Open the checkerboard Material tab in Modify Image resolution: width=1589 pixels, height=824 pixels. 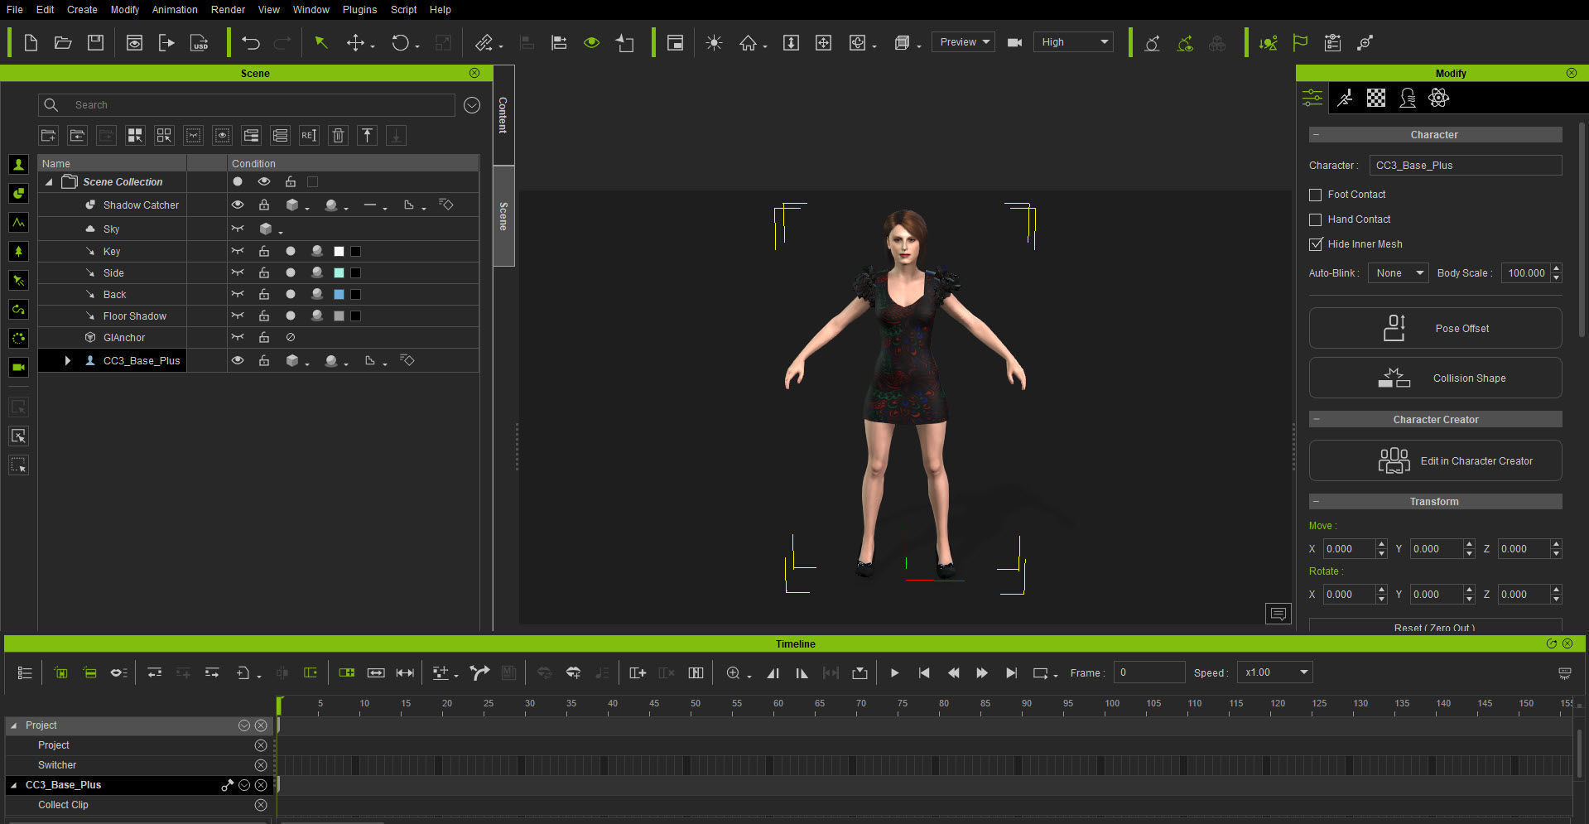tap(1376, 99)
